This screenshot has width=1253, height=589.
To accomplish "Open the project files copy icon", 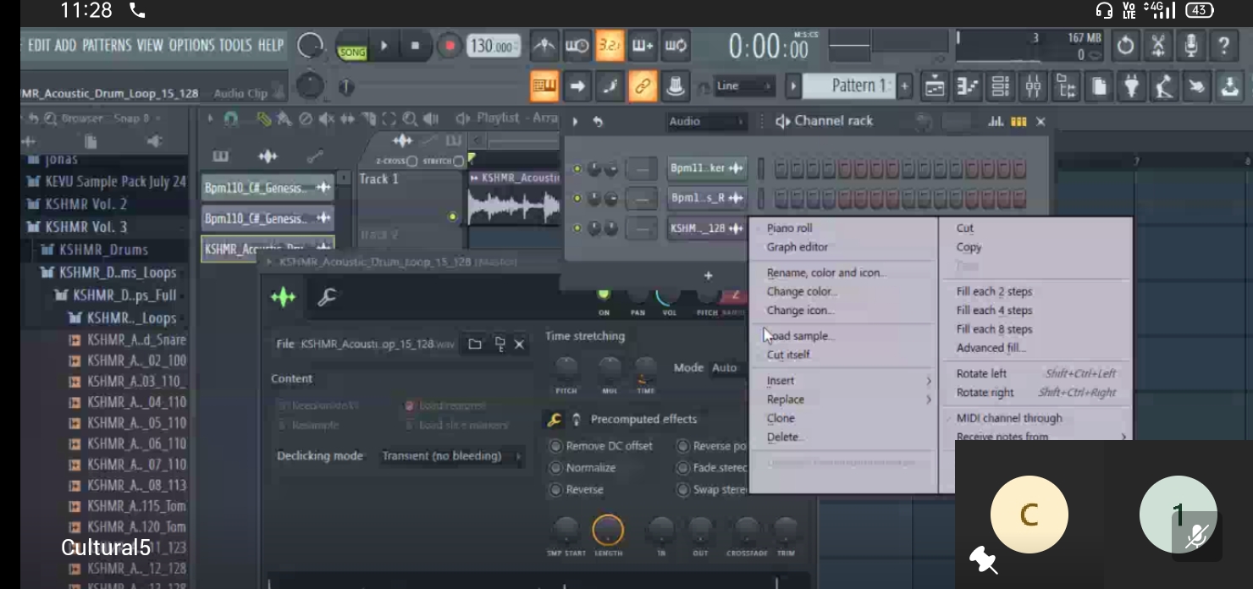I will (x=1099, y=86).
